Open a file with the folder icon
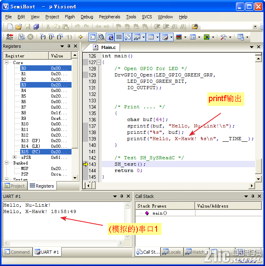 [x=19, y=27]
